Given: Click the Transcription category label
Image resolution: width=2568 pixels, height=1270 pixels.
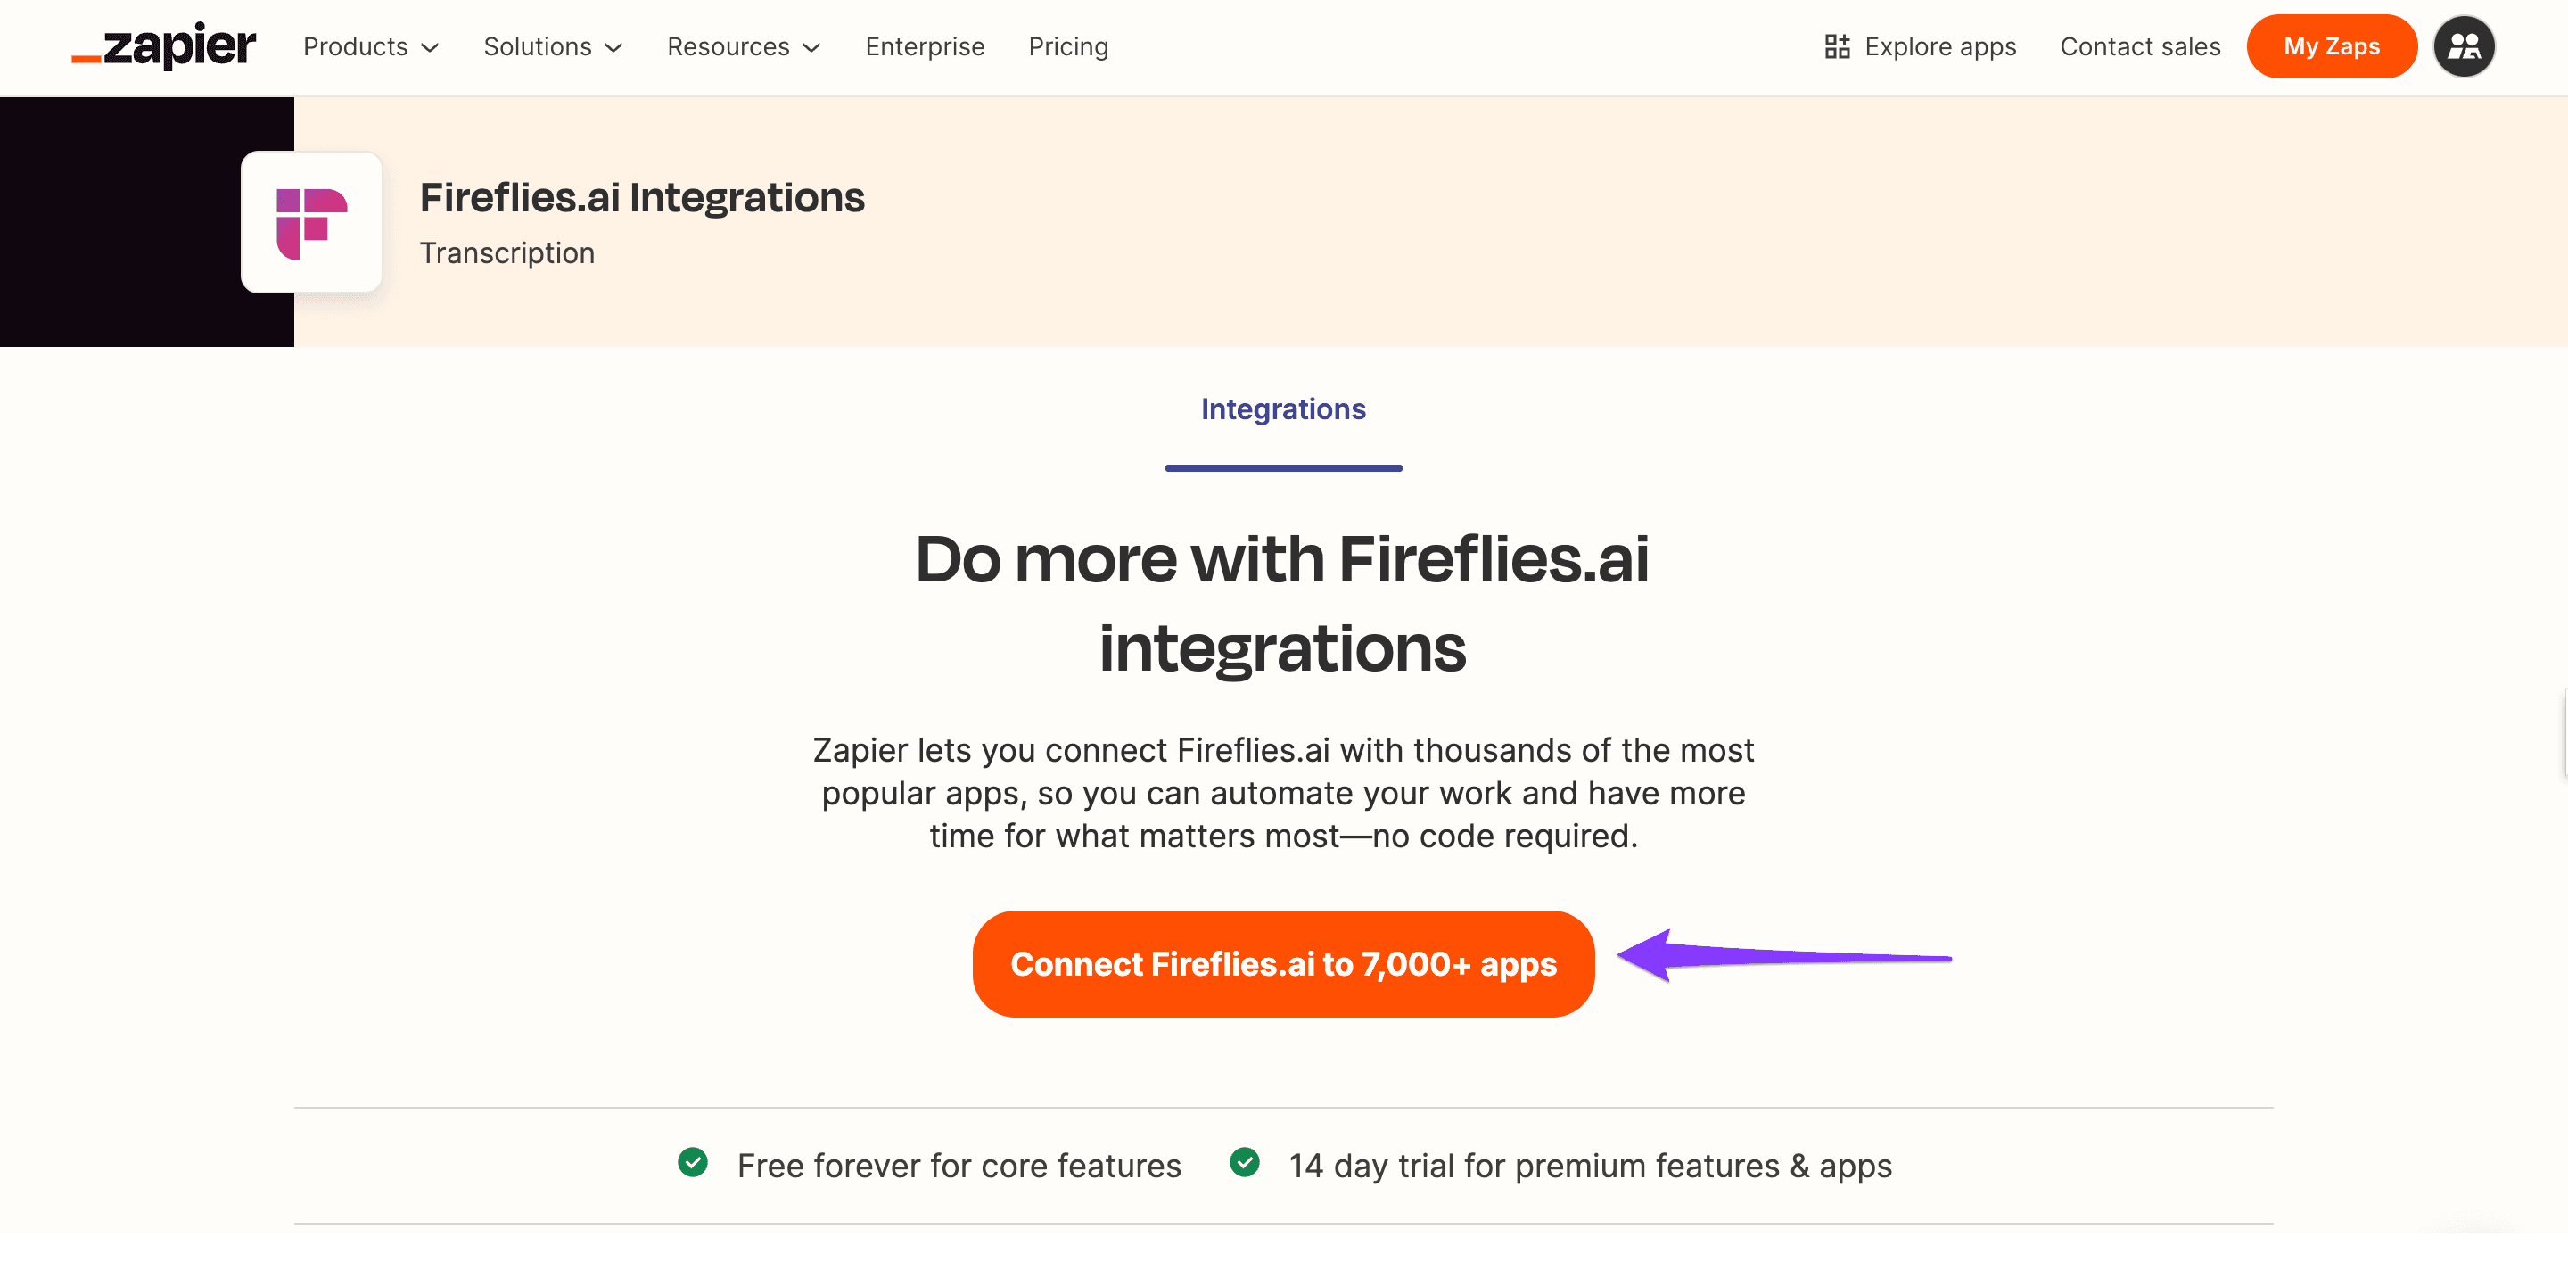Looking at the screenshot, I should point(506,253).
